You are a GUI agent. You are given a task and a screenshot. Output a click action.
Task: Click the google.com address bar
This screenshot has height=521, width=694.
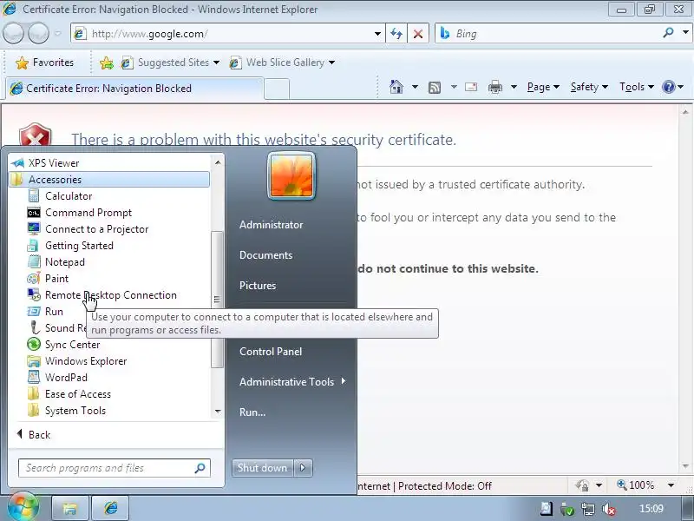tap(230, 34)
